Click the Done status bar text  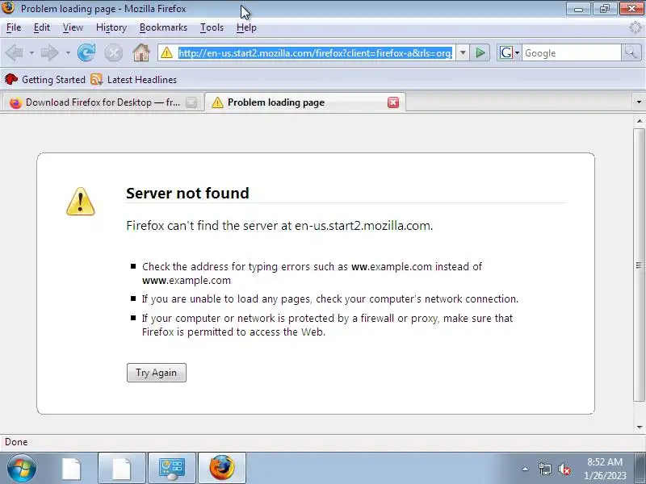pyautogui.click(x=16, y=442)
